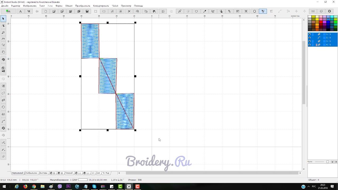
Task: Click the stitch count 'Стежки: 598' in status bar
Action: [x=135, y=180]
